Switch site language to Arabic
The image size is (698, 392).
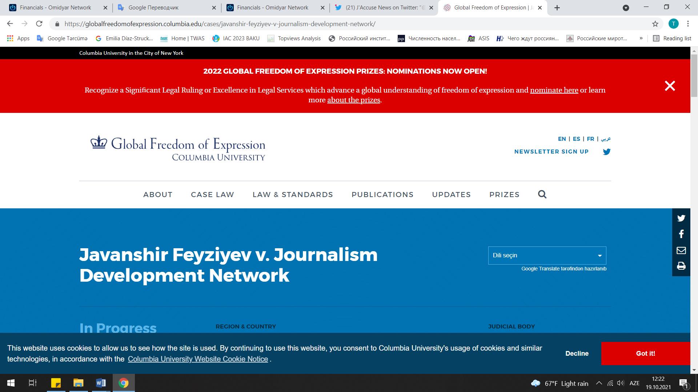tap(606, 139)
